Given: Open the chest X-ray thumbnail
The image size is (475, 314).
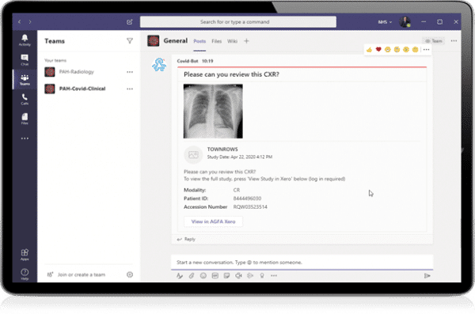Looking at the screenshot, I should 213,112.
